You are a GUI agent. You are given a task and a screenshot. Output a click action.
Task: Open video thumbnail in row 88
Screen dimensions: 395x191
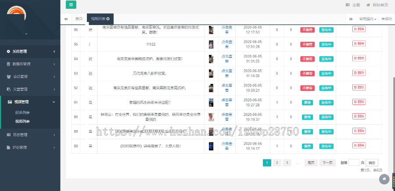click(x=211, y=146)
